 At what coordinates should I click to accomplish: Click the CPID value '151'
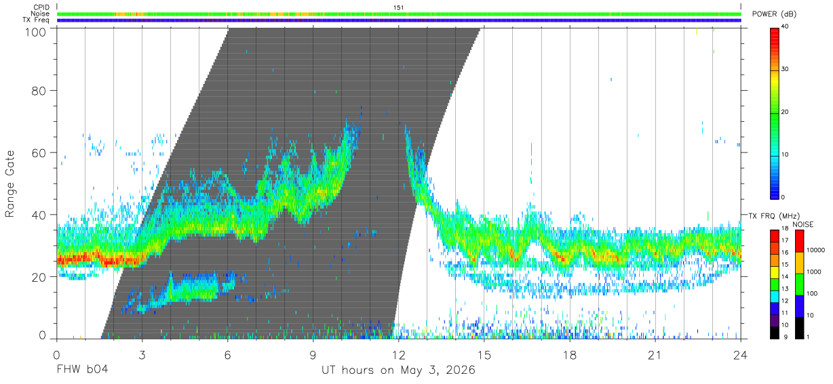[x=399, y=7]
